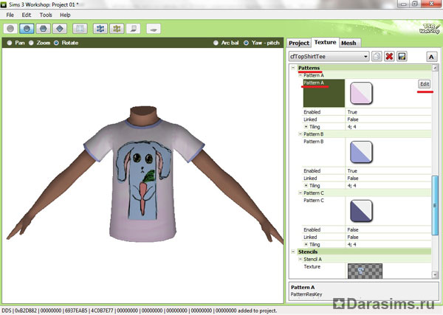Screen dimensions: 443x315
Task: Click the red X delete icon
Action: (389, 57)
